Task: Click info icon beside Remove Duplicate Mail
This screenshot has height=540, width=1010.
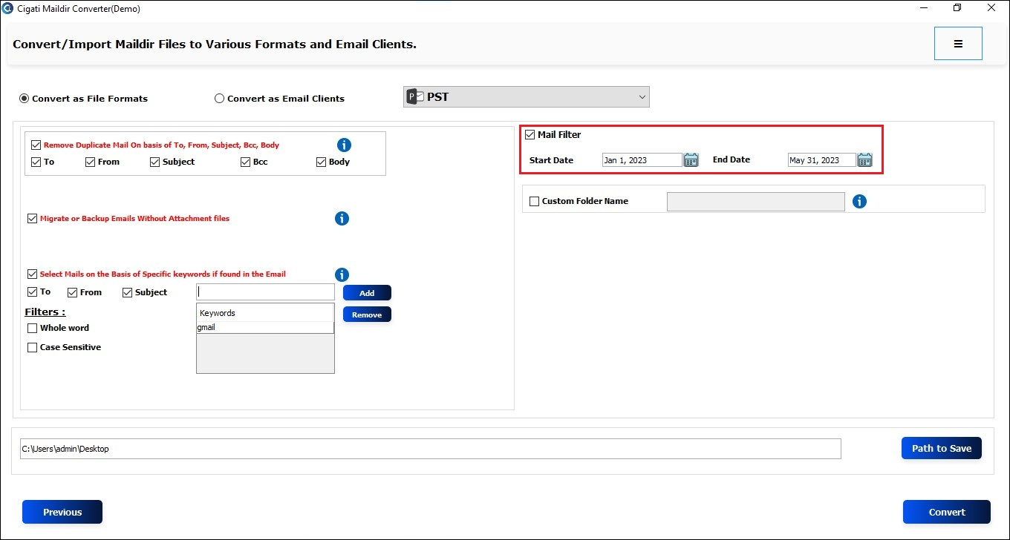Action: (x=344, y=145)
